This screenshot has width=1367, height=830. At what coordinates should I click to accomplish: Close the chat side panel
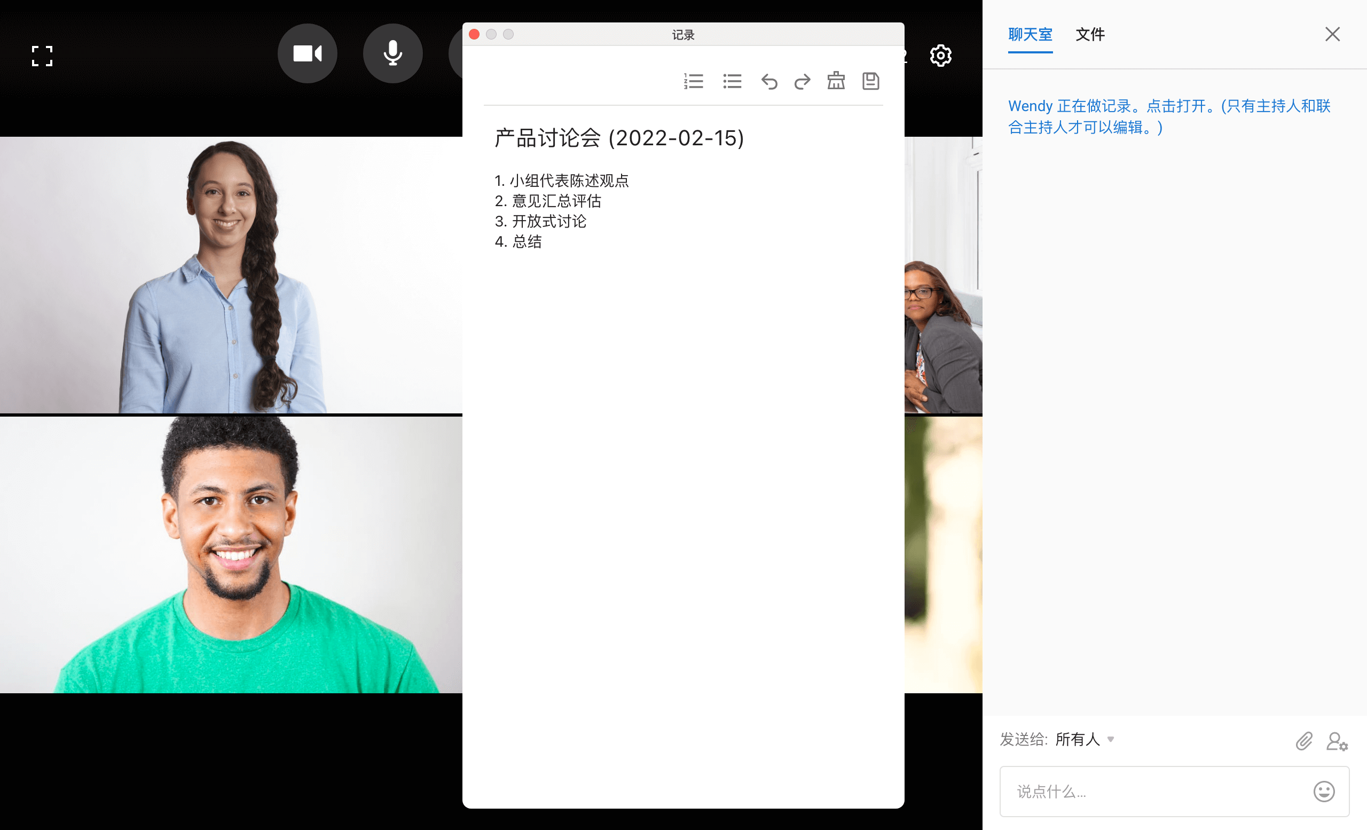(x=1332, y=34)
